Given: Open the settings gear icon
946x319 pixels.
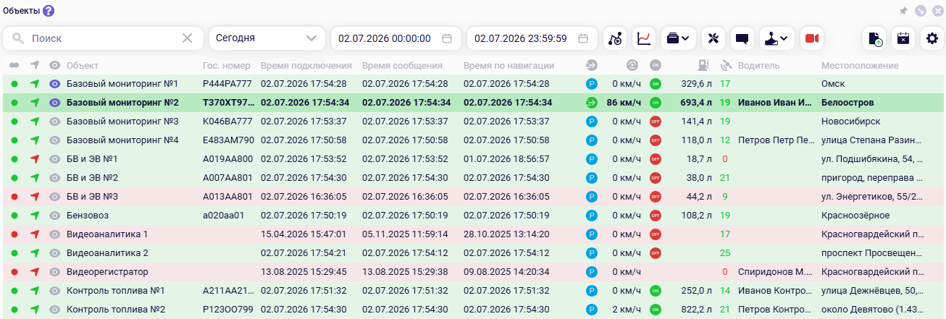Looking at the screenshot, I should coord(932,38).
